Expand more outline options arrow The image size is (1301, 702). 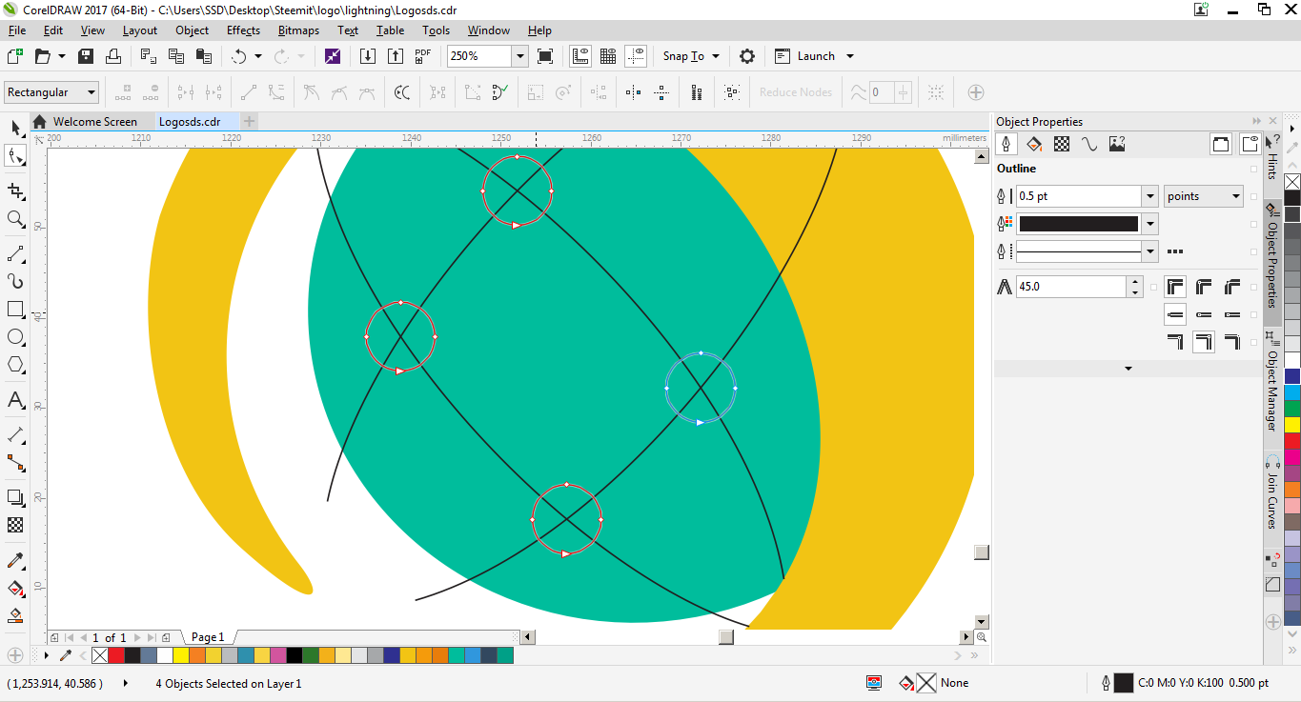coord(1128,369)
